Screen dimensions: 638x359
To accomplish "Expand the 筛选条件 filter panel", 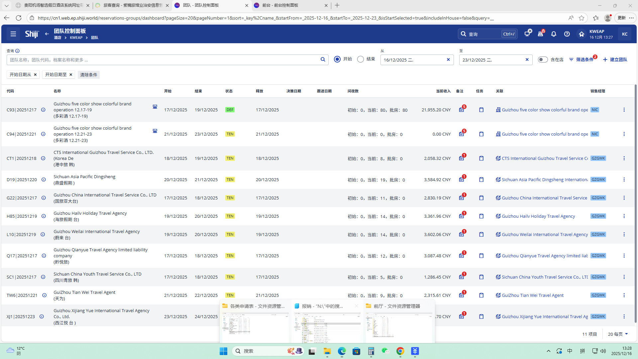I will click(582, 60).
